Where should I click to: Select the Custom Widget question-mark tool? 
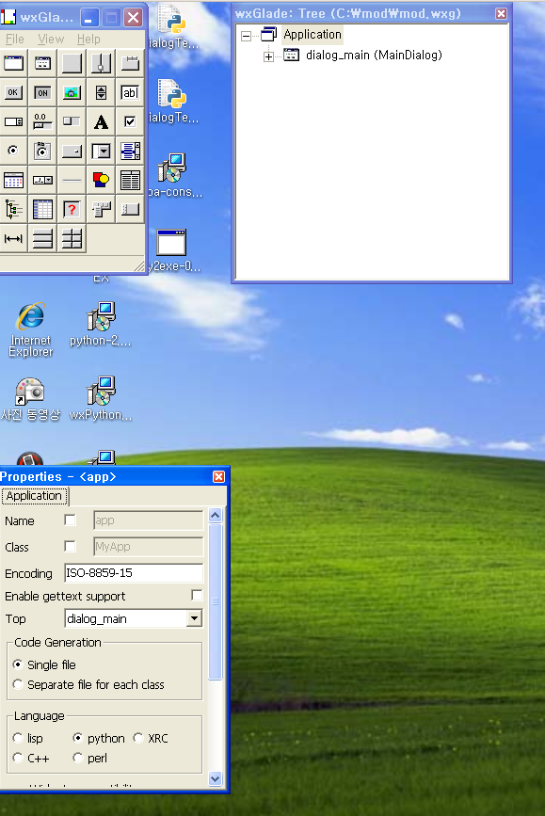click(72, 209)
